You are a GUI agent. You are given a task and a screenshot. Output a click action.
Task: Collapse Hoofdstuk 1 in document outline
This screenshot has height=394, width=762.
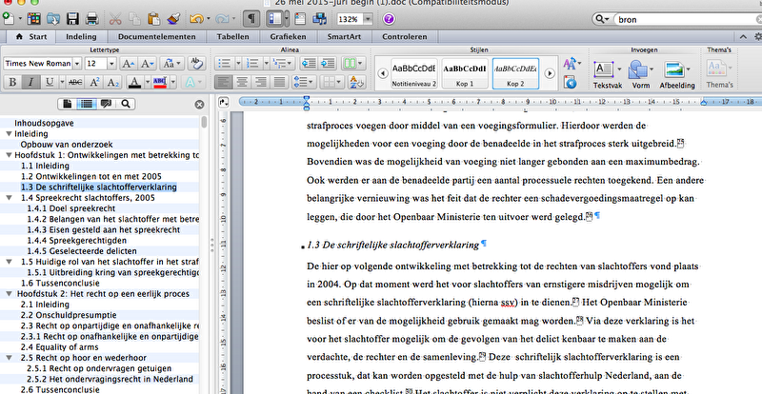click(9, 155)
